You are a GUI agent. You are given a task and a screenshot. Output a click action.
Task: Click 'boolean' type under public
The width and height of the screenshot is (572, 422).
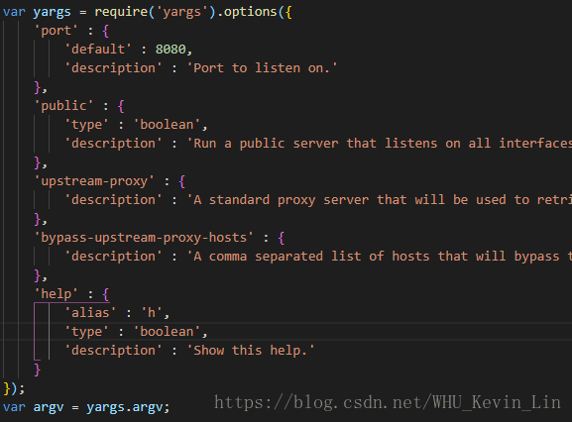pos(167,125)
